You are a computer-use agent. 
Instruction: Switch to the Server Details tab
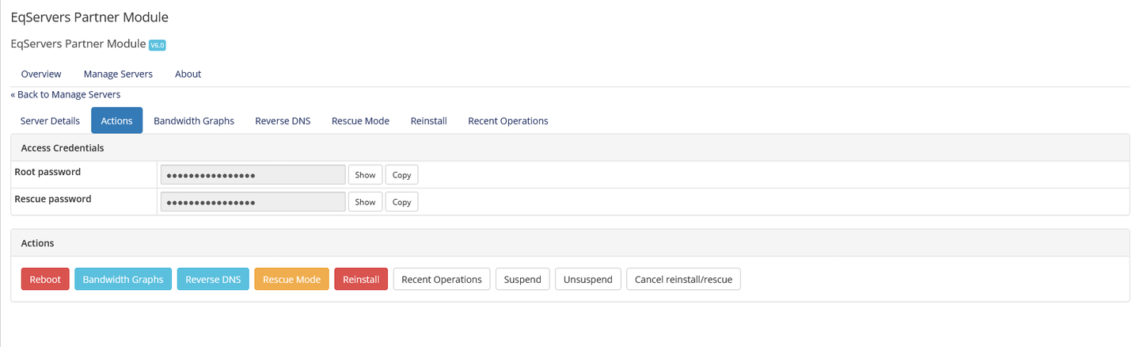tap(50, 120)
